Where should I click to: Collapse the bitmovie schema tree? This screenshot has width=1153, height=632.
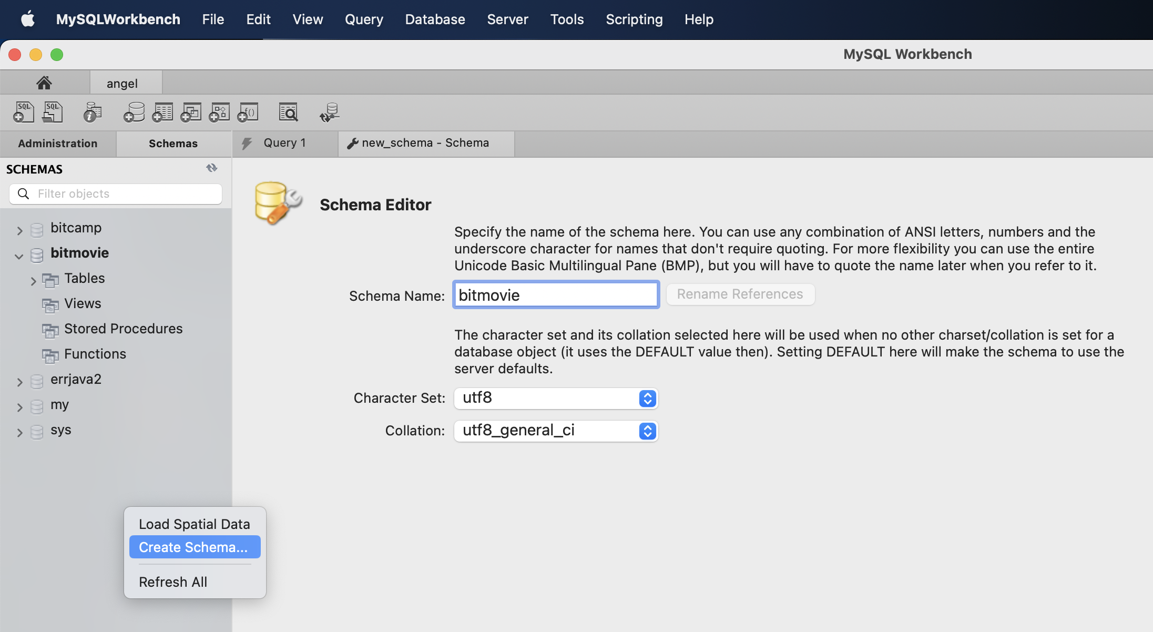point(19,256)
